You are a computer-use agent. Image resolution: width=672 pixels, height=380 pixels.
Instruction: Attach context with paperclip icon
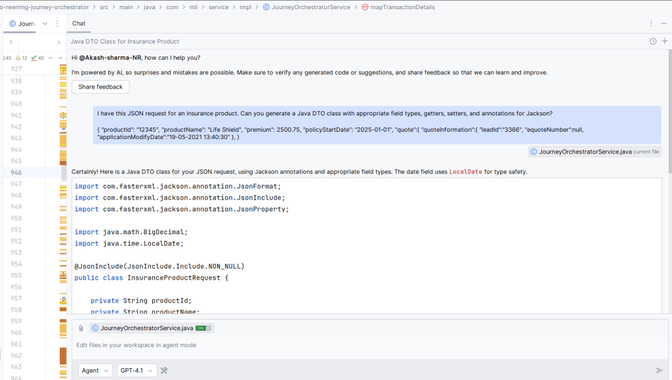pos(81,328)
